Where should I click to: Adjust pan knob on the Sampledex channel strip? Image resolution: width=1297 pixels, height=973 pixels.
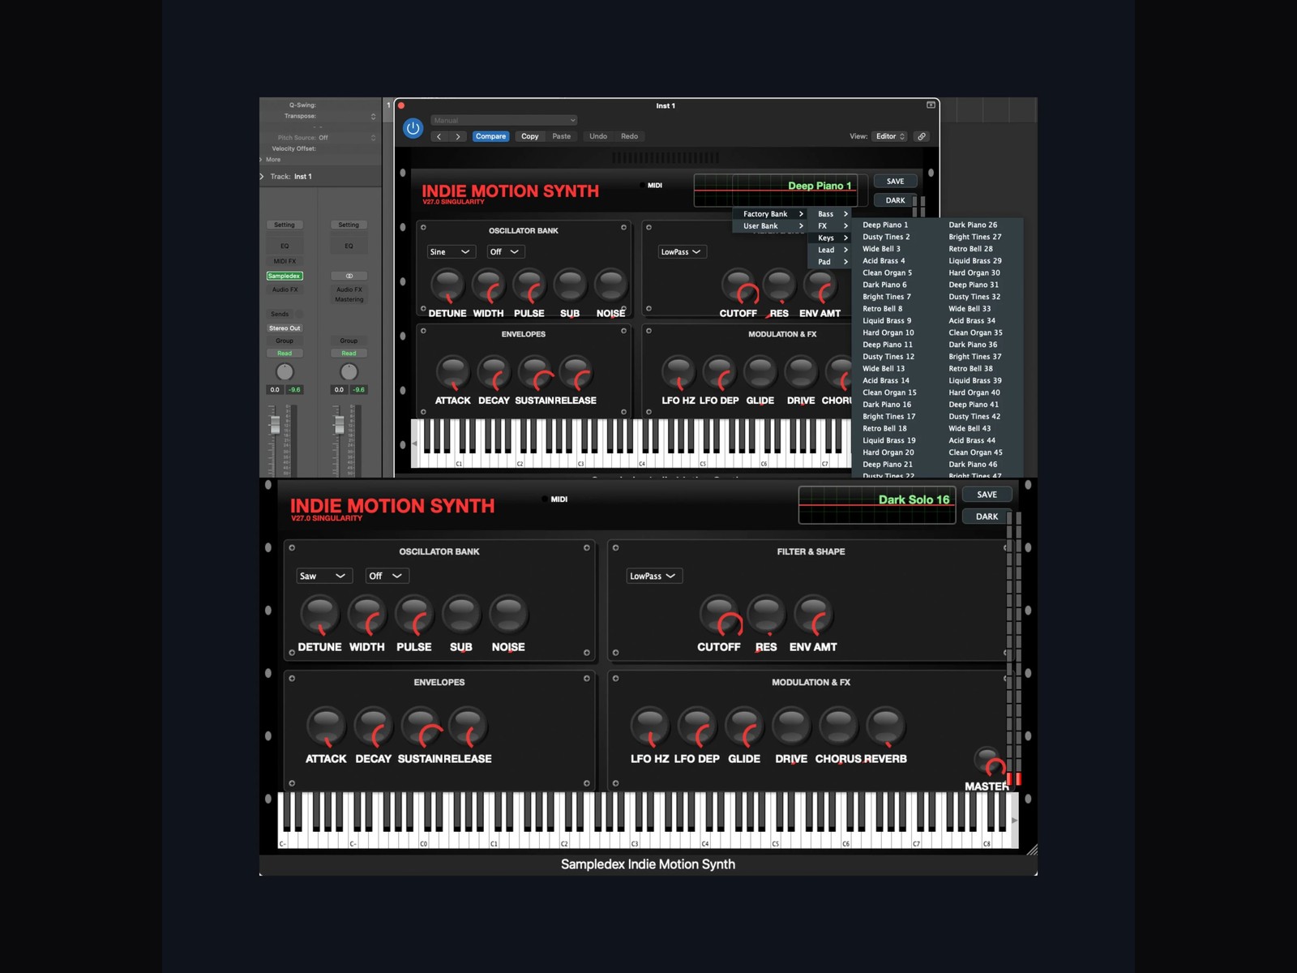click(x=285, y=371)
